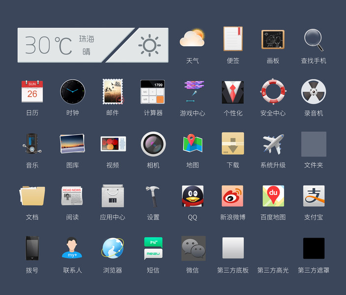The image size is (346, 295).
Task: Launch the 画板 drawing board icon
Action: 273,39
